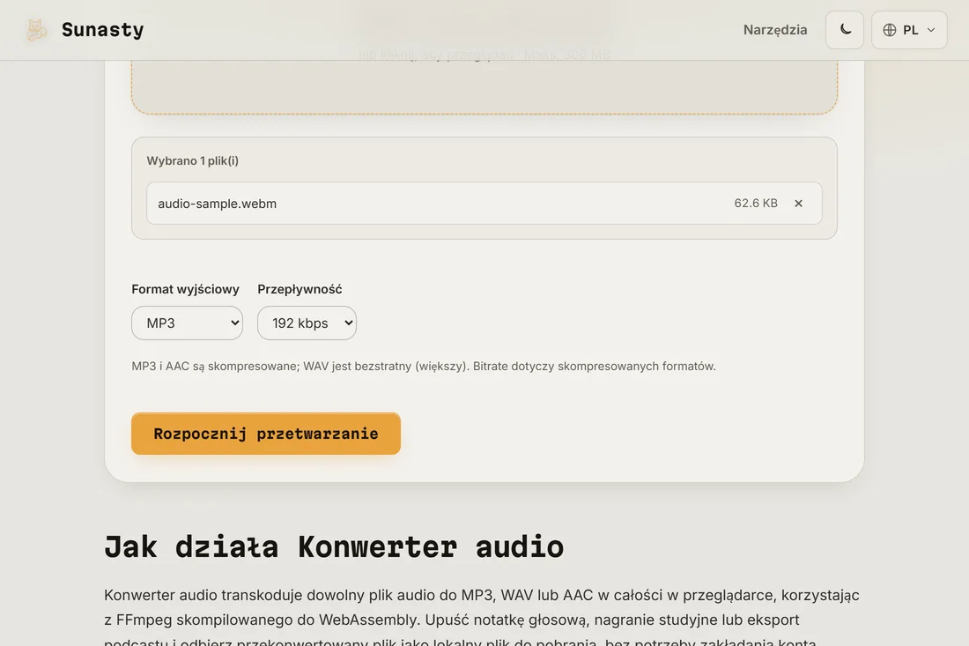Screen dimensions: 969x646
Task: Open the Format wyjściowy MP3 dropdown
Action: [x=187, y=323]
